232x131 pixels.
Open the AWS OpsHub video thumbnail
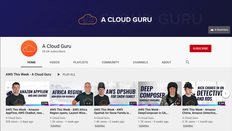tap(116, 94)
